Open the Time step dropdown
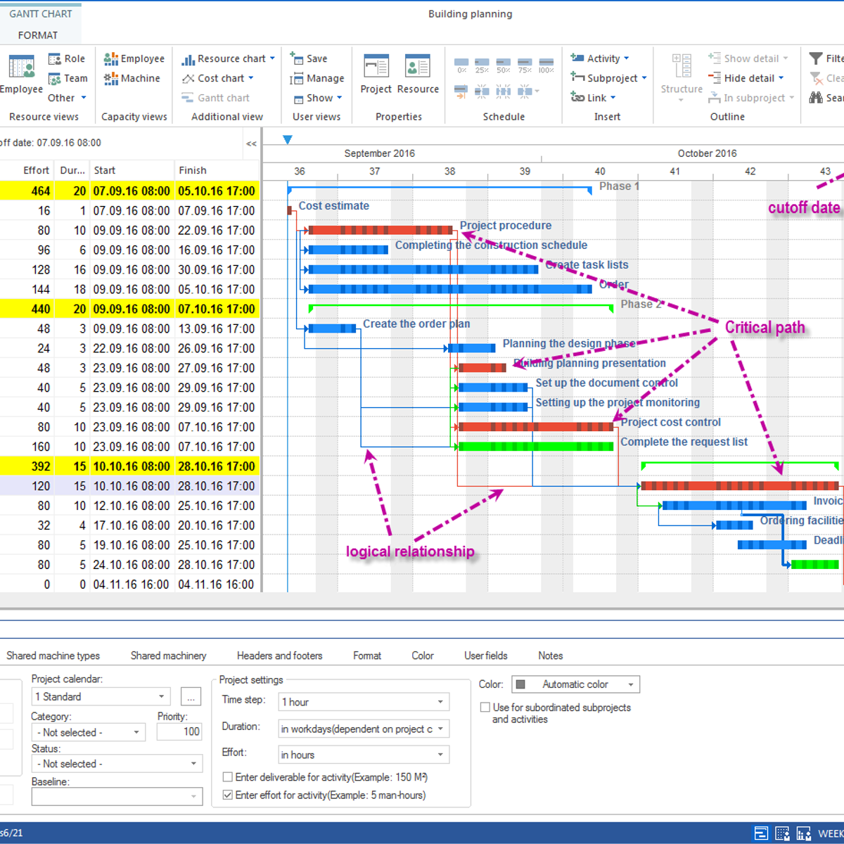The image size is (844, 844). [x=440, y=701]
